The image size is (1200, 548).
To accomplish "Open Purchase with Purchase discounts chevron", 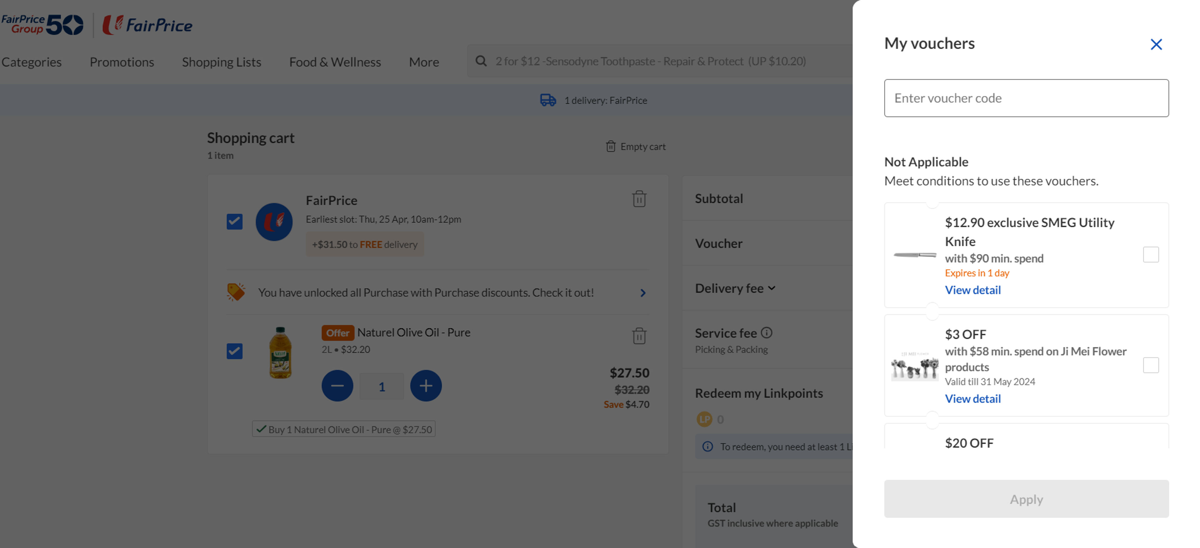I will pos(643,293).
